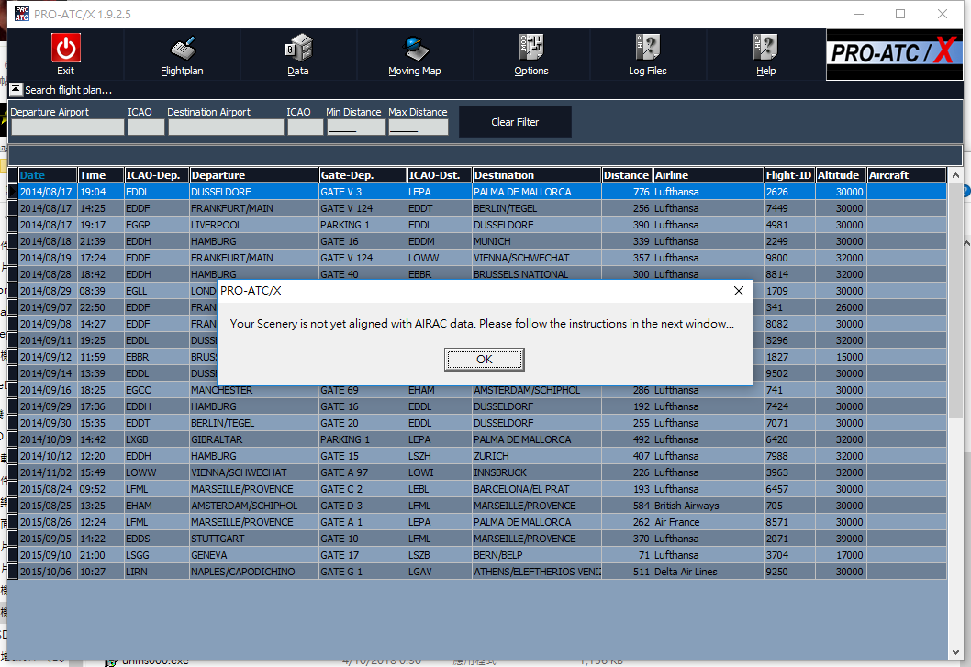Image resolution: width=971 pixels, height=667 pixels.
Task: Sort by Departure column header
Action: click(254, 175)
